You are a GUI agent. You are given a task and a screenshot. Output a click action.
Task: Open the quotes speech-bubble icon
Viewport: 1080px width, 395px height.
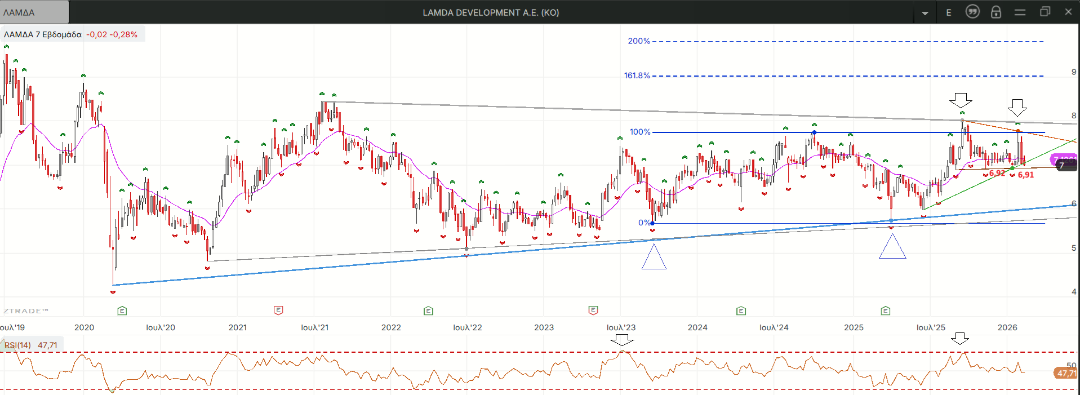972,12
